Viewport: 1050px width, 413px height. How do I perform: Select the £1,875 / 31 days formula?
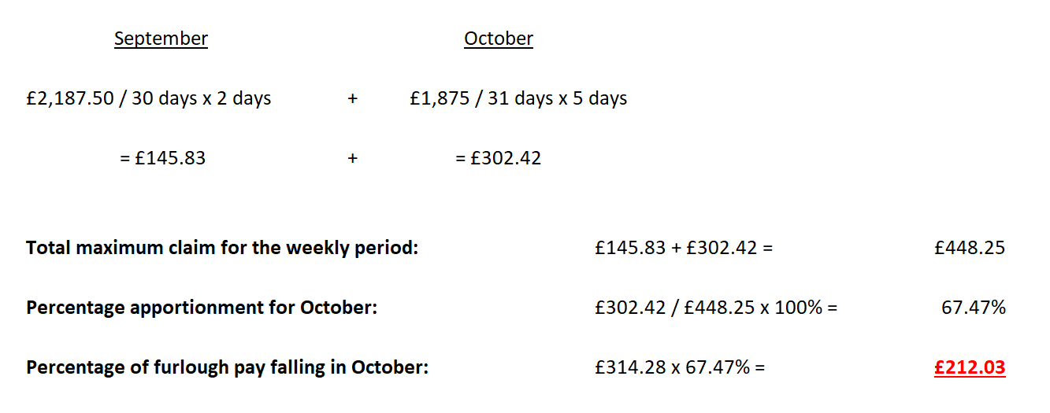pyautogui.click(x=518, y=99)
